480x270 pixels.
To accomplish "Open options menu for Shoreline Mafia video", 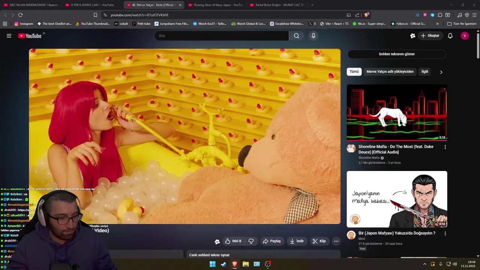I will pyautogui.click(x=445, y=147).
